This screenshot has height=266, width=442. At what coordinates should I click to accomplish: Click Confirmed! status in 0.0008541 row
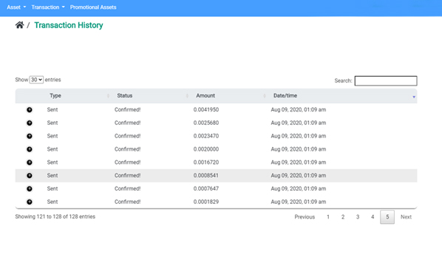127,176
